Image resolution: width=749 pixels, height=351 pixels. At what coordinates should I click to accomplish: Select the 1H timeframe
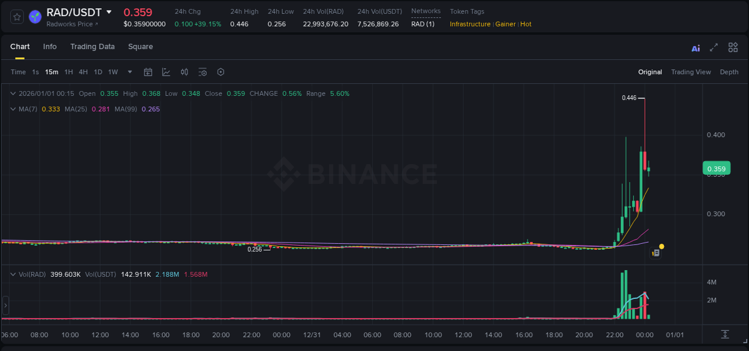point(68,72)
